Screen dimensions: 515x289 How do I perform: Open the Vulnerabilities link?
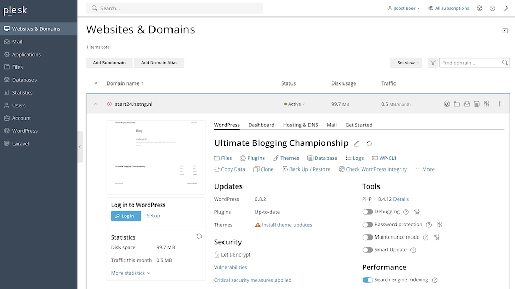tap(231, 267)
